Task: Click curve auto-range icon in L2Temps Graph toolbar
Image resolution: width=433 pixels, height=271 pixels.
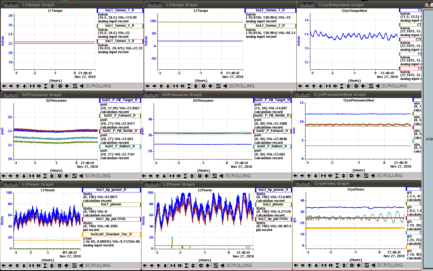Action: [x=218, y=86]
